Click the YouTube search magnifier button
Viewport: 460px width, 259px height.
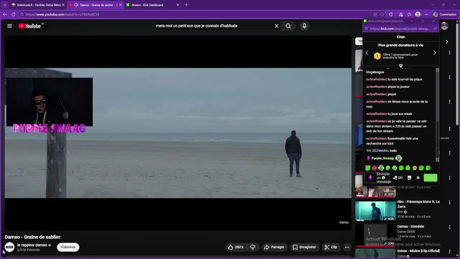pyautogui.click(x=288, y=26)
